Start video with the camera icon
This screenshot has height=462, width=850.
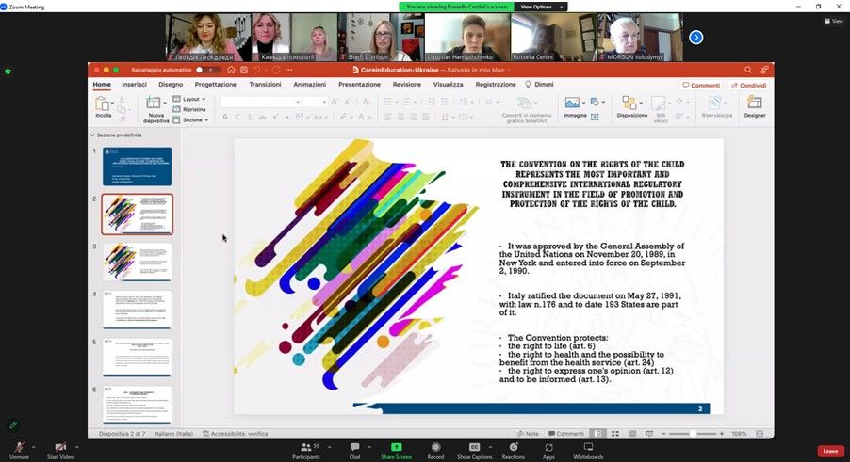pos(60,446)
